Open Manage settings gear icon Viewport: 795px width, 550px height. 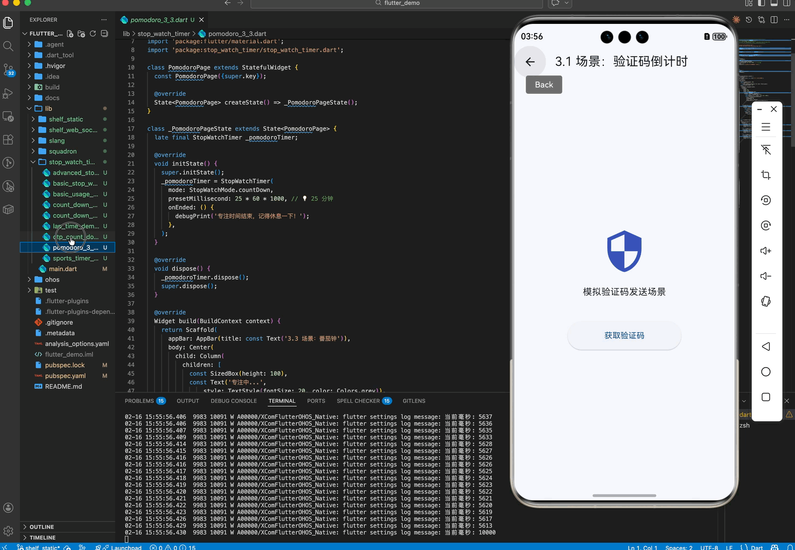point(8,531)
